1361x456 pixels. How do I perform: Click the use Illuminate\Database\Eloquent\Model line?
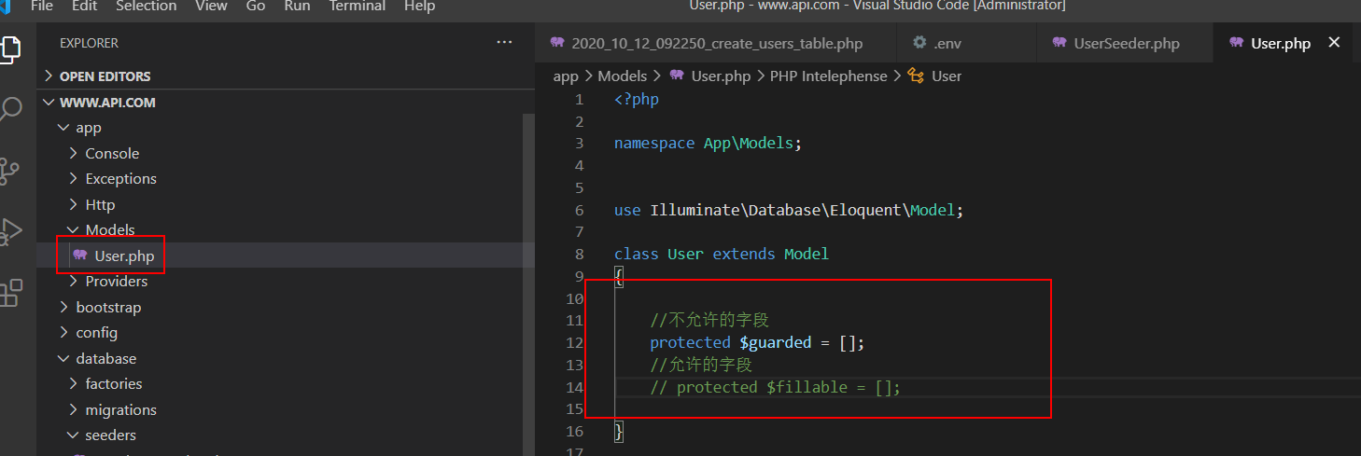[789, 210]
